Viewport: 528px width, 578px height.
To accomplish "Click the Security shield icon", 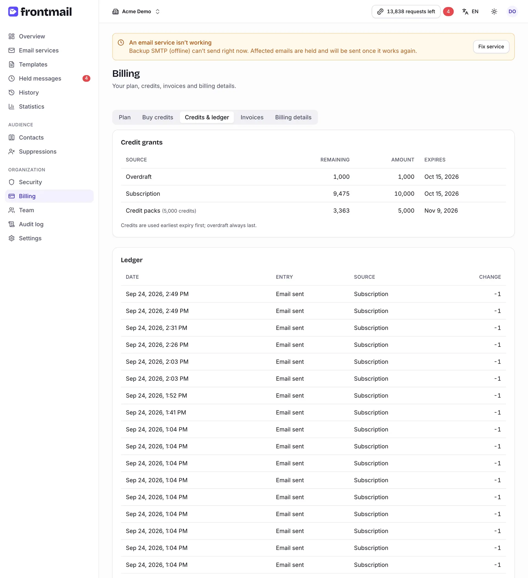I will point(12,182).
